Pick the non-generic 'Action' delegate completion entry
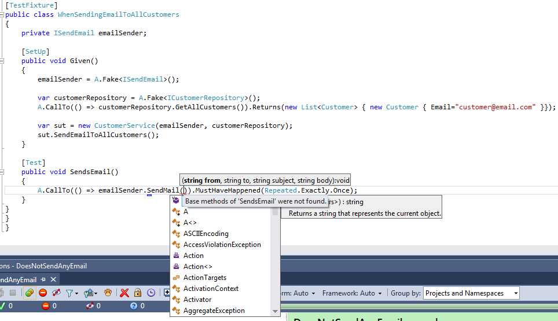This screenshot has height=321, width=558. [x=193, y=256]
